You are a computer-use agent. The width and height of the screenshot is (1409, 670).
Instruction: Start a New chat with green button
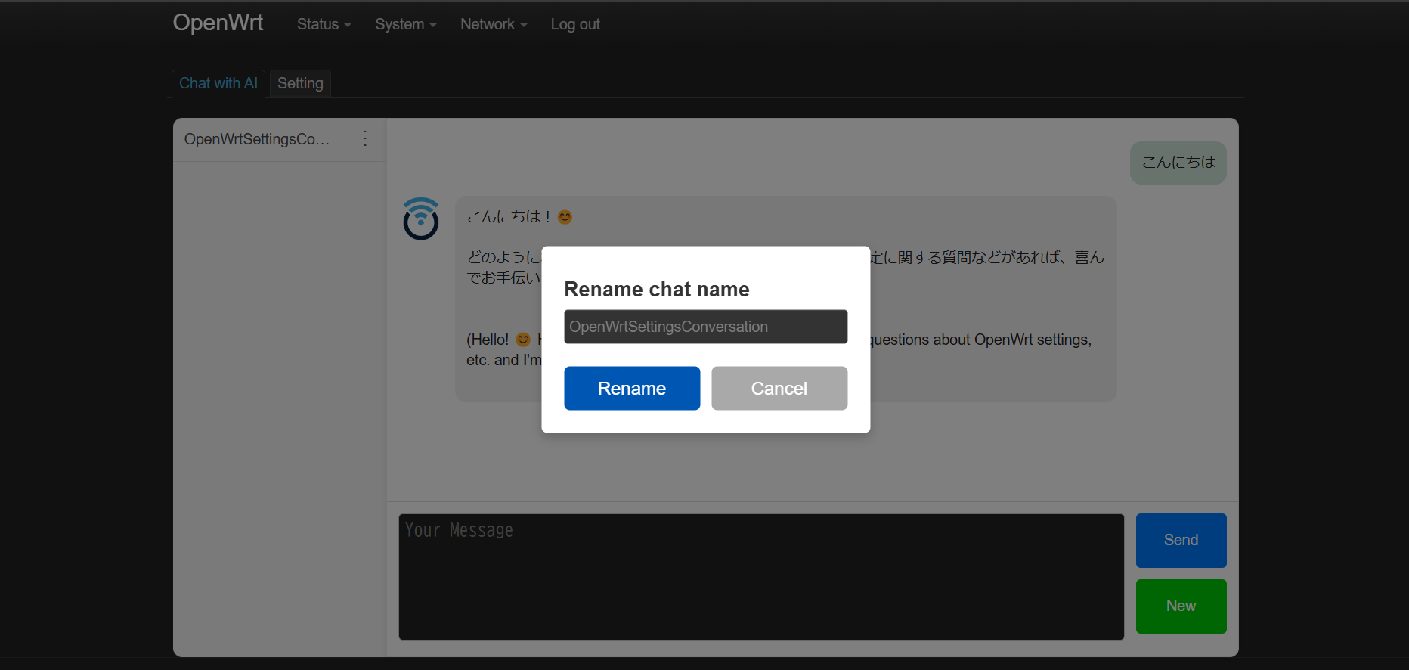click(1181, 606)
